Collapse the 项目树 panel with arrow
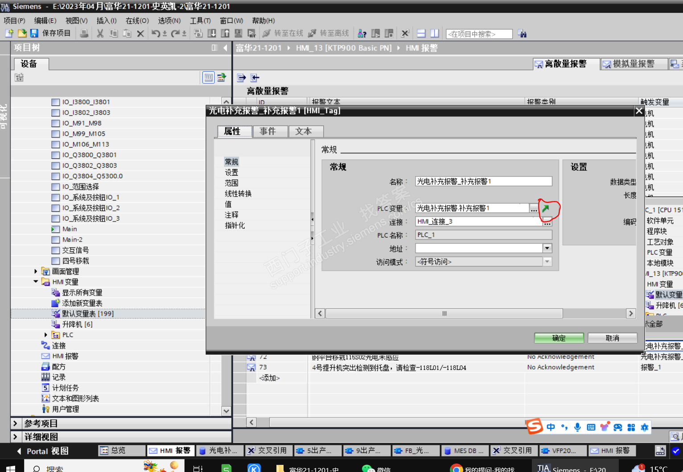 click(x=225, y=48)
